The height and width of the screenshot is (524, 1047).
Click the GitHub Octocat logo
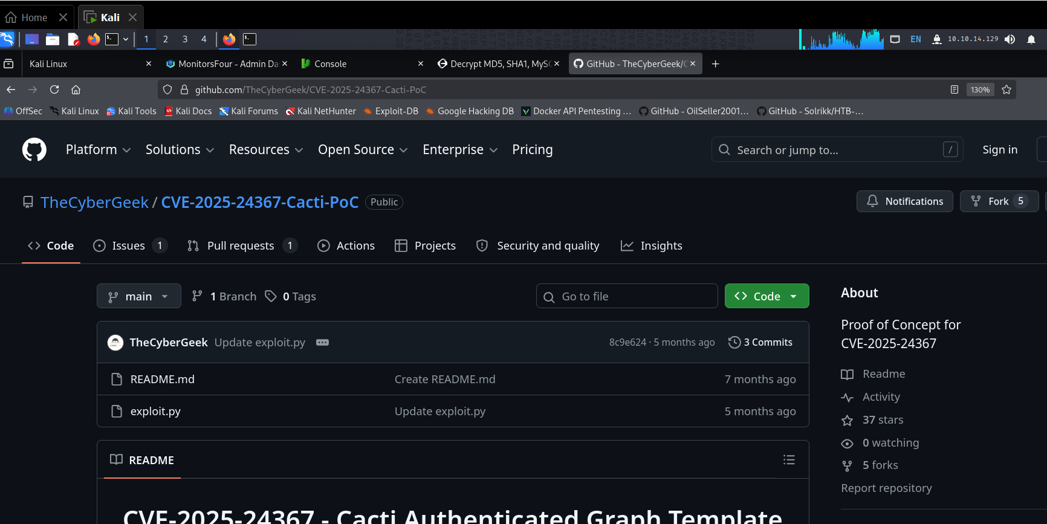(34, 150)
